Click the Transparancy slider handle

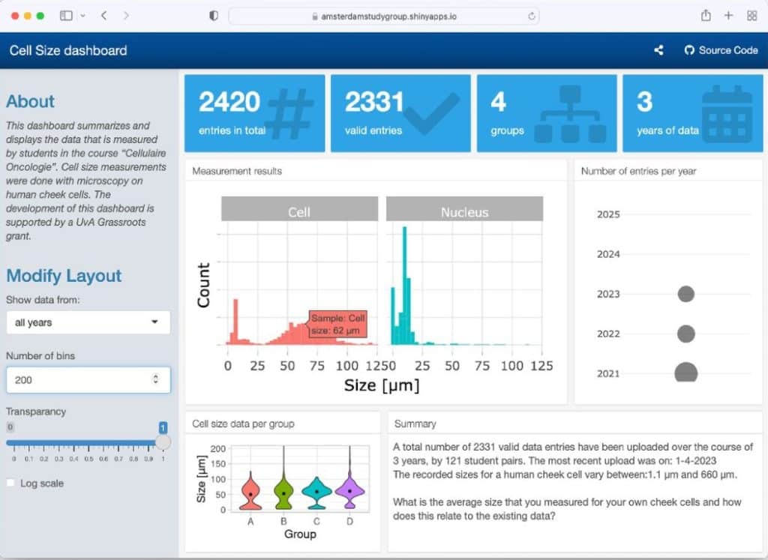(163, 442)
